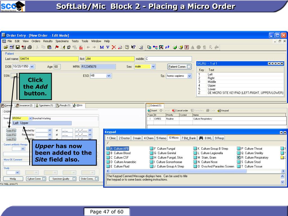Check the F Culture Fungal checkbox
Viewport: 288px width, 216px height.
(152, 148)
